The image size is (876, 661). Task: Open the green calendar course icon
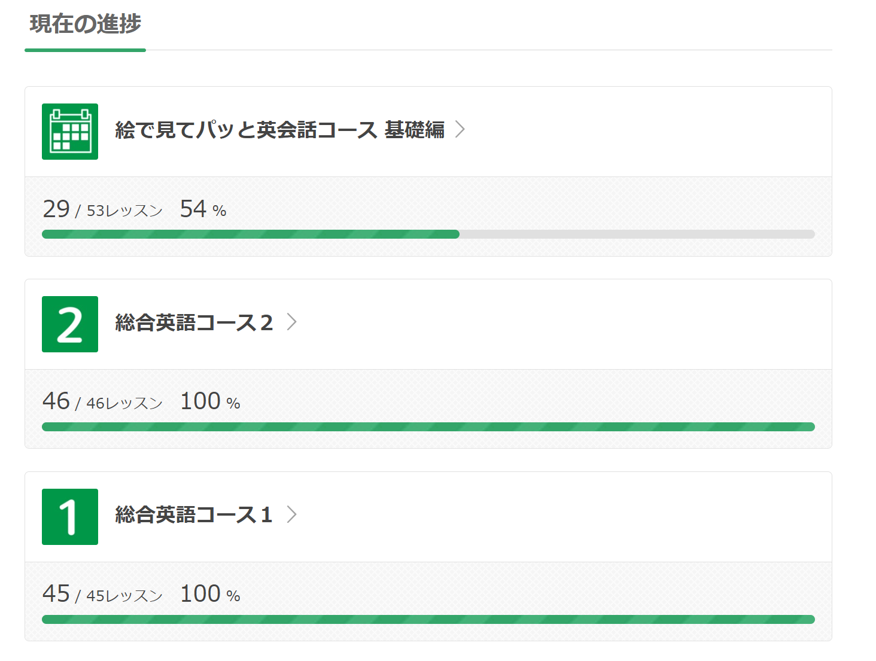[70, 132]
